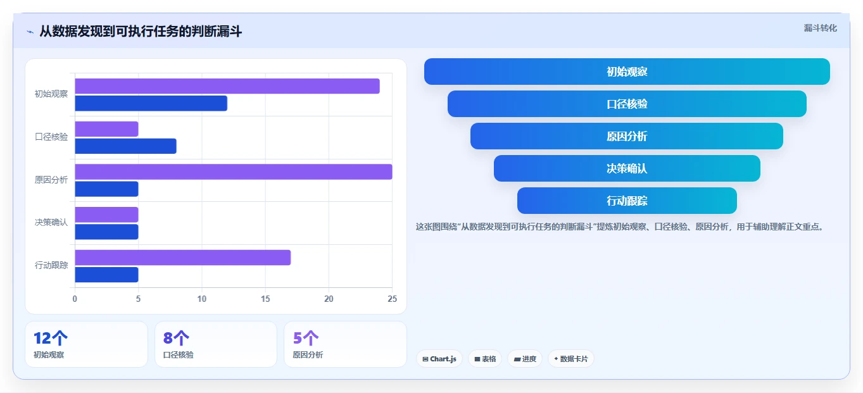The image size is (863, 393).
Task: Select the 表格 tag chip
Action: 485,359
